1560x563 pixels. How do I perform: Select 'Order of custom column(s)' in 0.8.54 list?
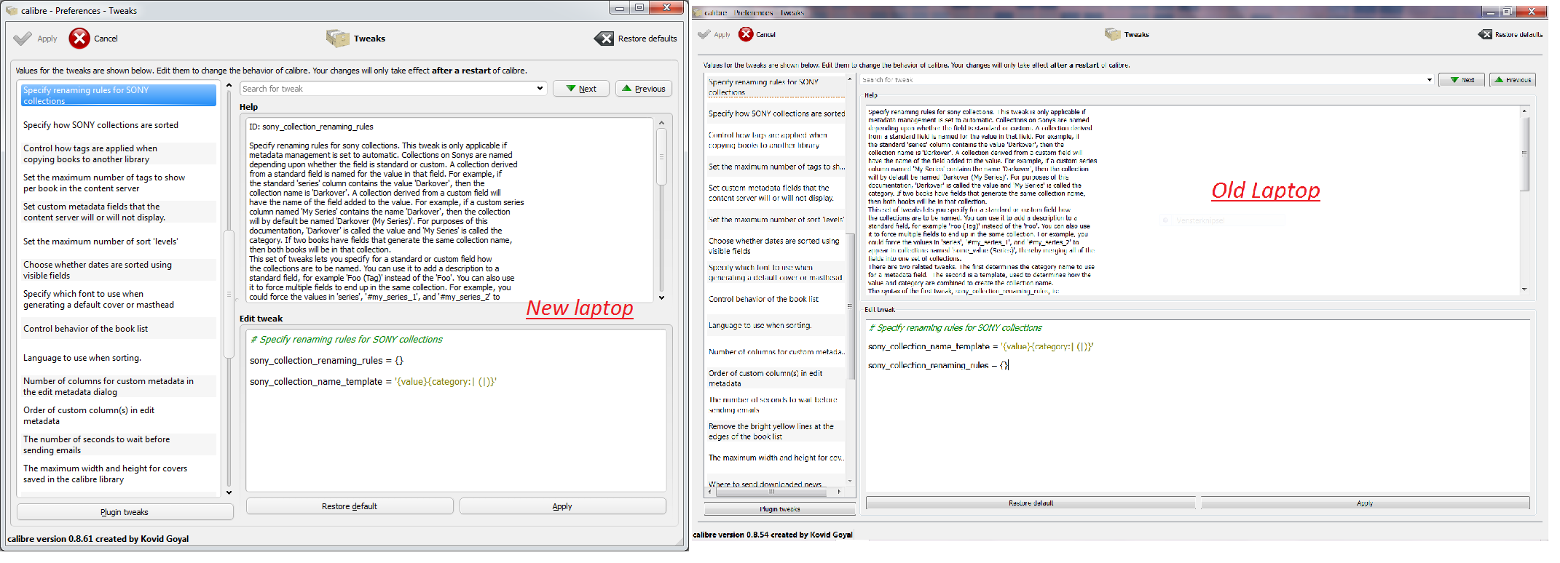pos(776,378)
